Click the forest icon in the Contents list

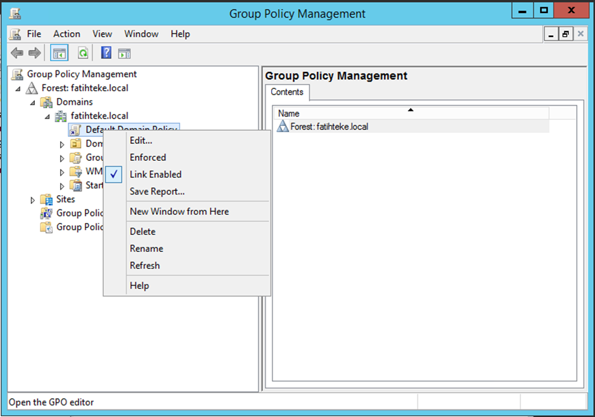point(283,127)
